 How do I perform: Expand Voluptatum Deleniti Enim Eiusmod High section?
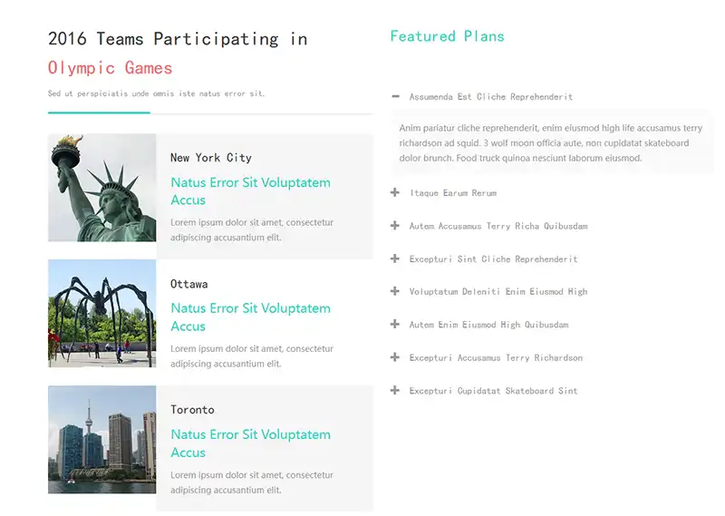point(498,292)
